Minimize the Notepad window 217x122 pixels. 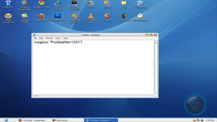pyautogui.click(x=147, y=35)
